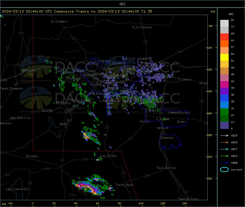This screenshot has height=207, width=245.
Task: Click the 'current' legend label
Action: 236,169
